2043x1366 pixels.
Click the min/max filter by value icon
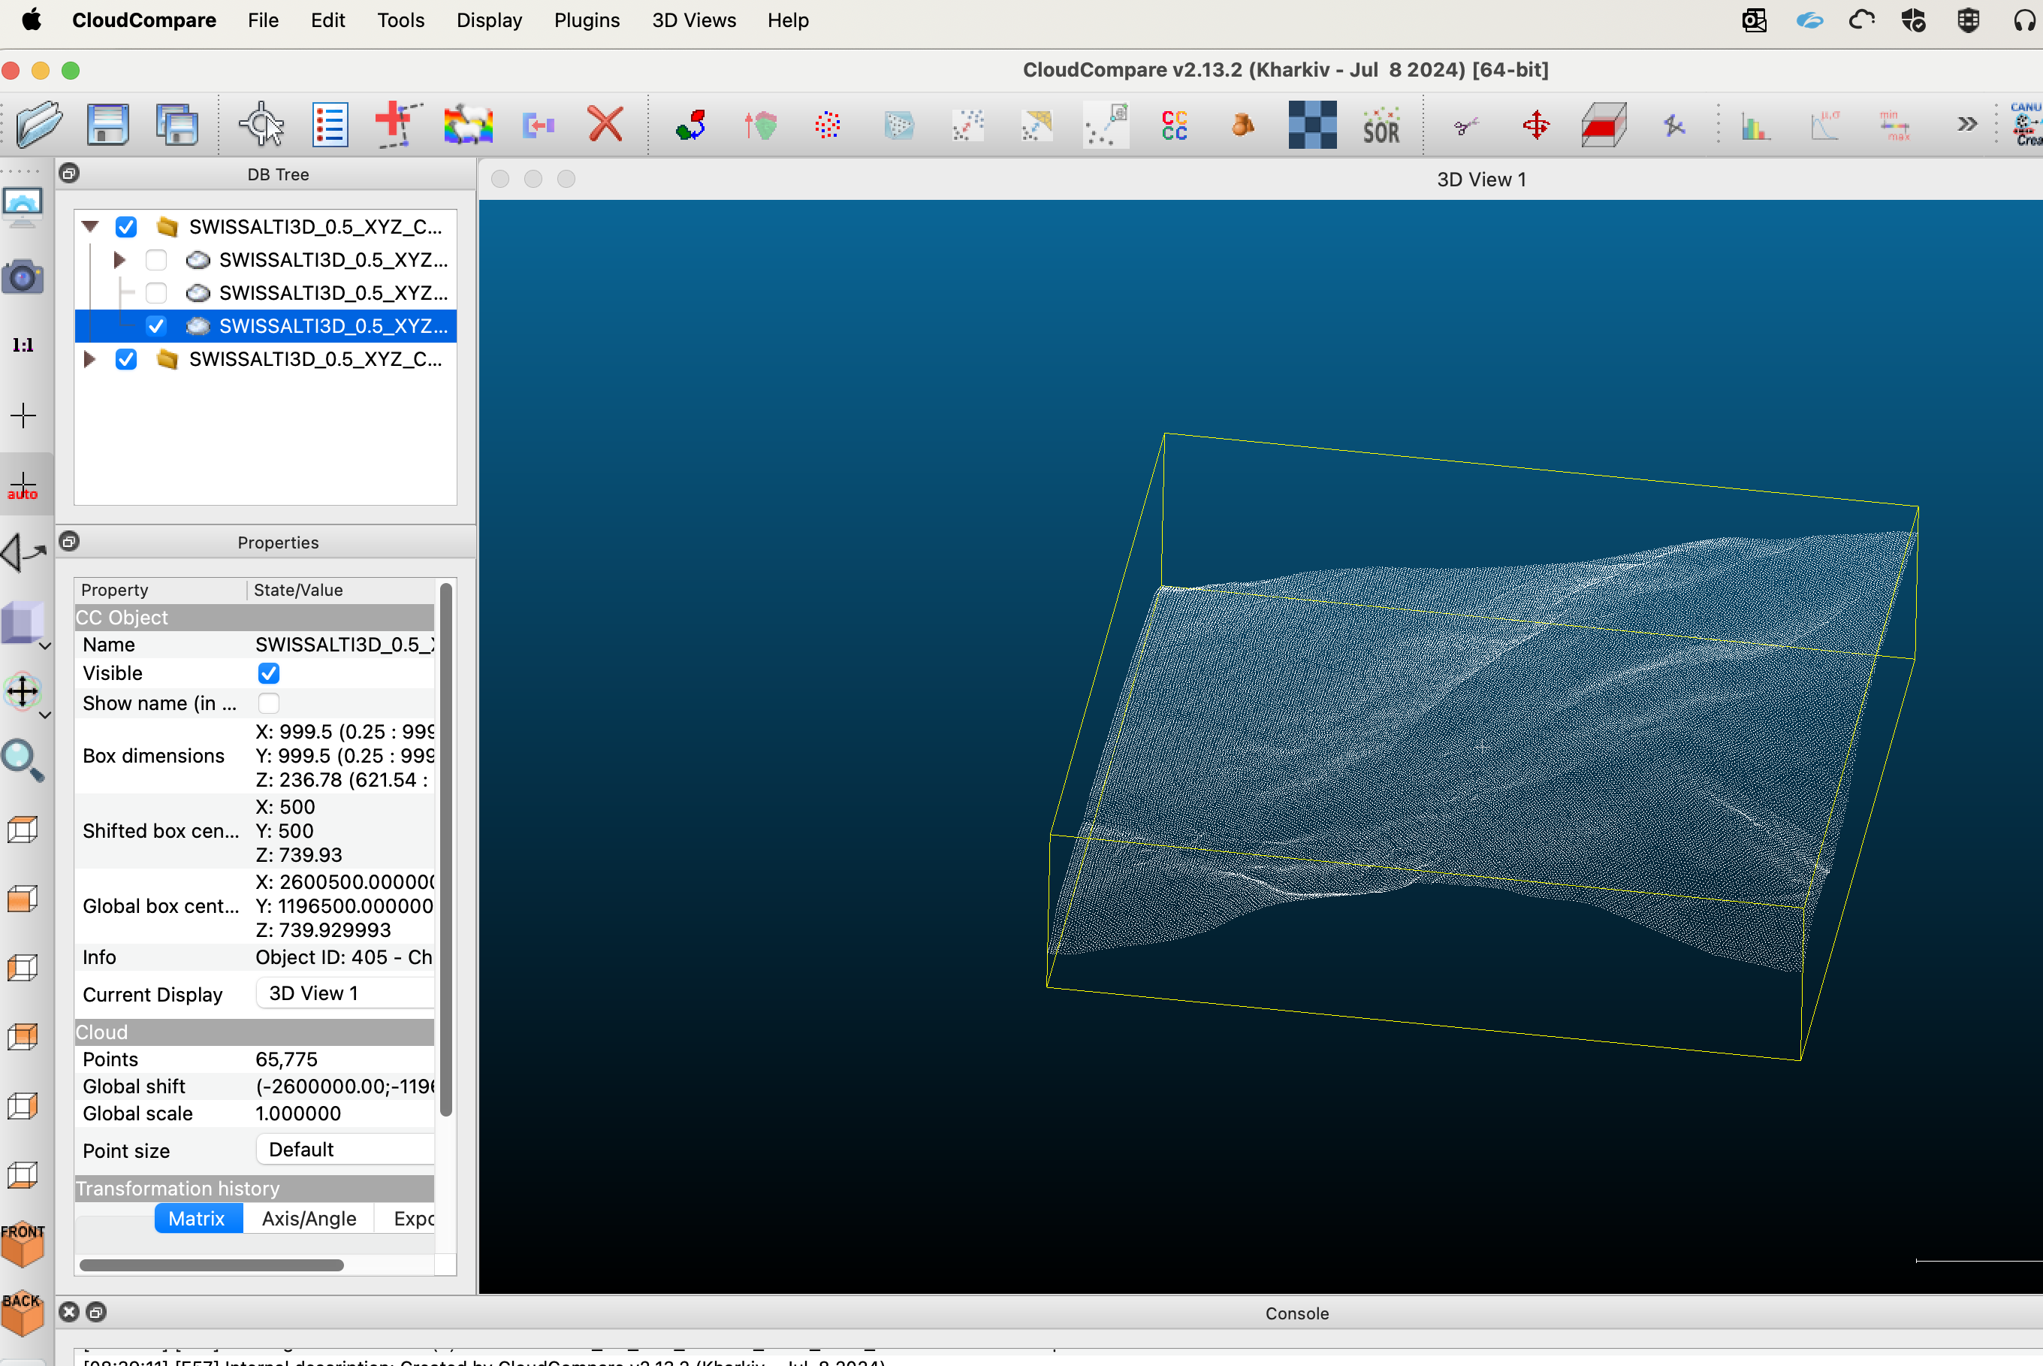coord(1894,125)
